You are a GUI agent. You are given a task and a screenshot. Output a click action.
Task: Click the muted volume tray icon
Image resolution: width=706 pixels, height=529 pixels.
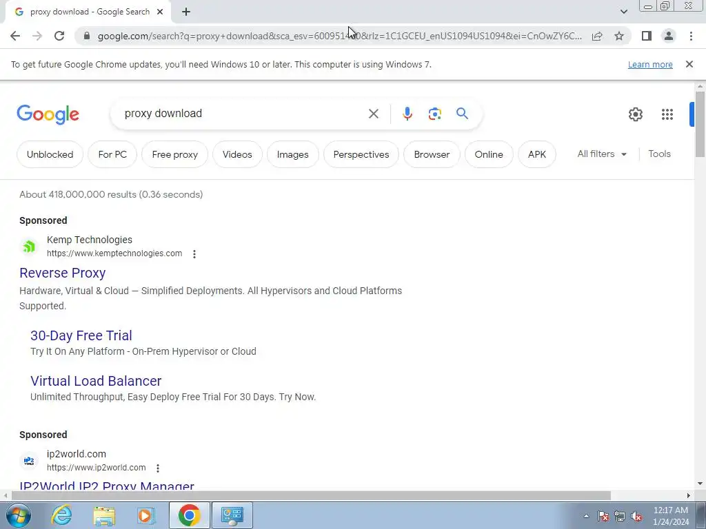coord(636,516)
